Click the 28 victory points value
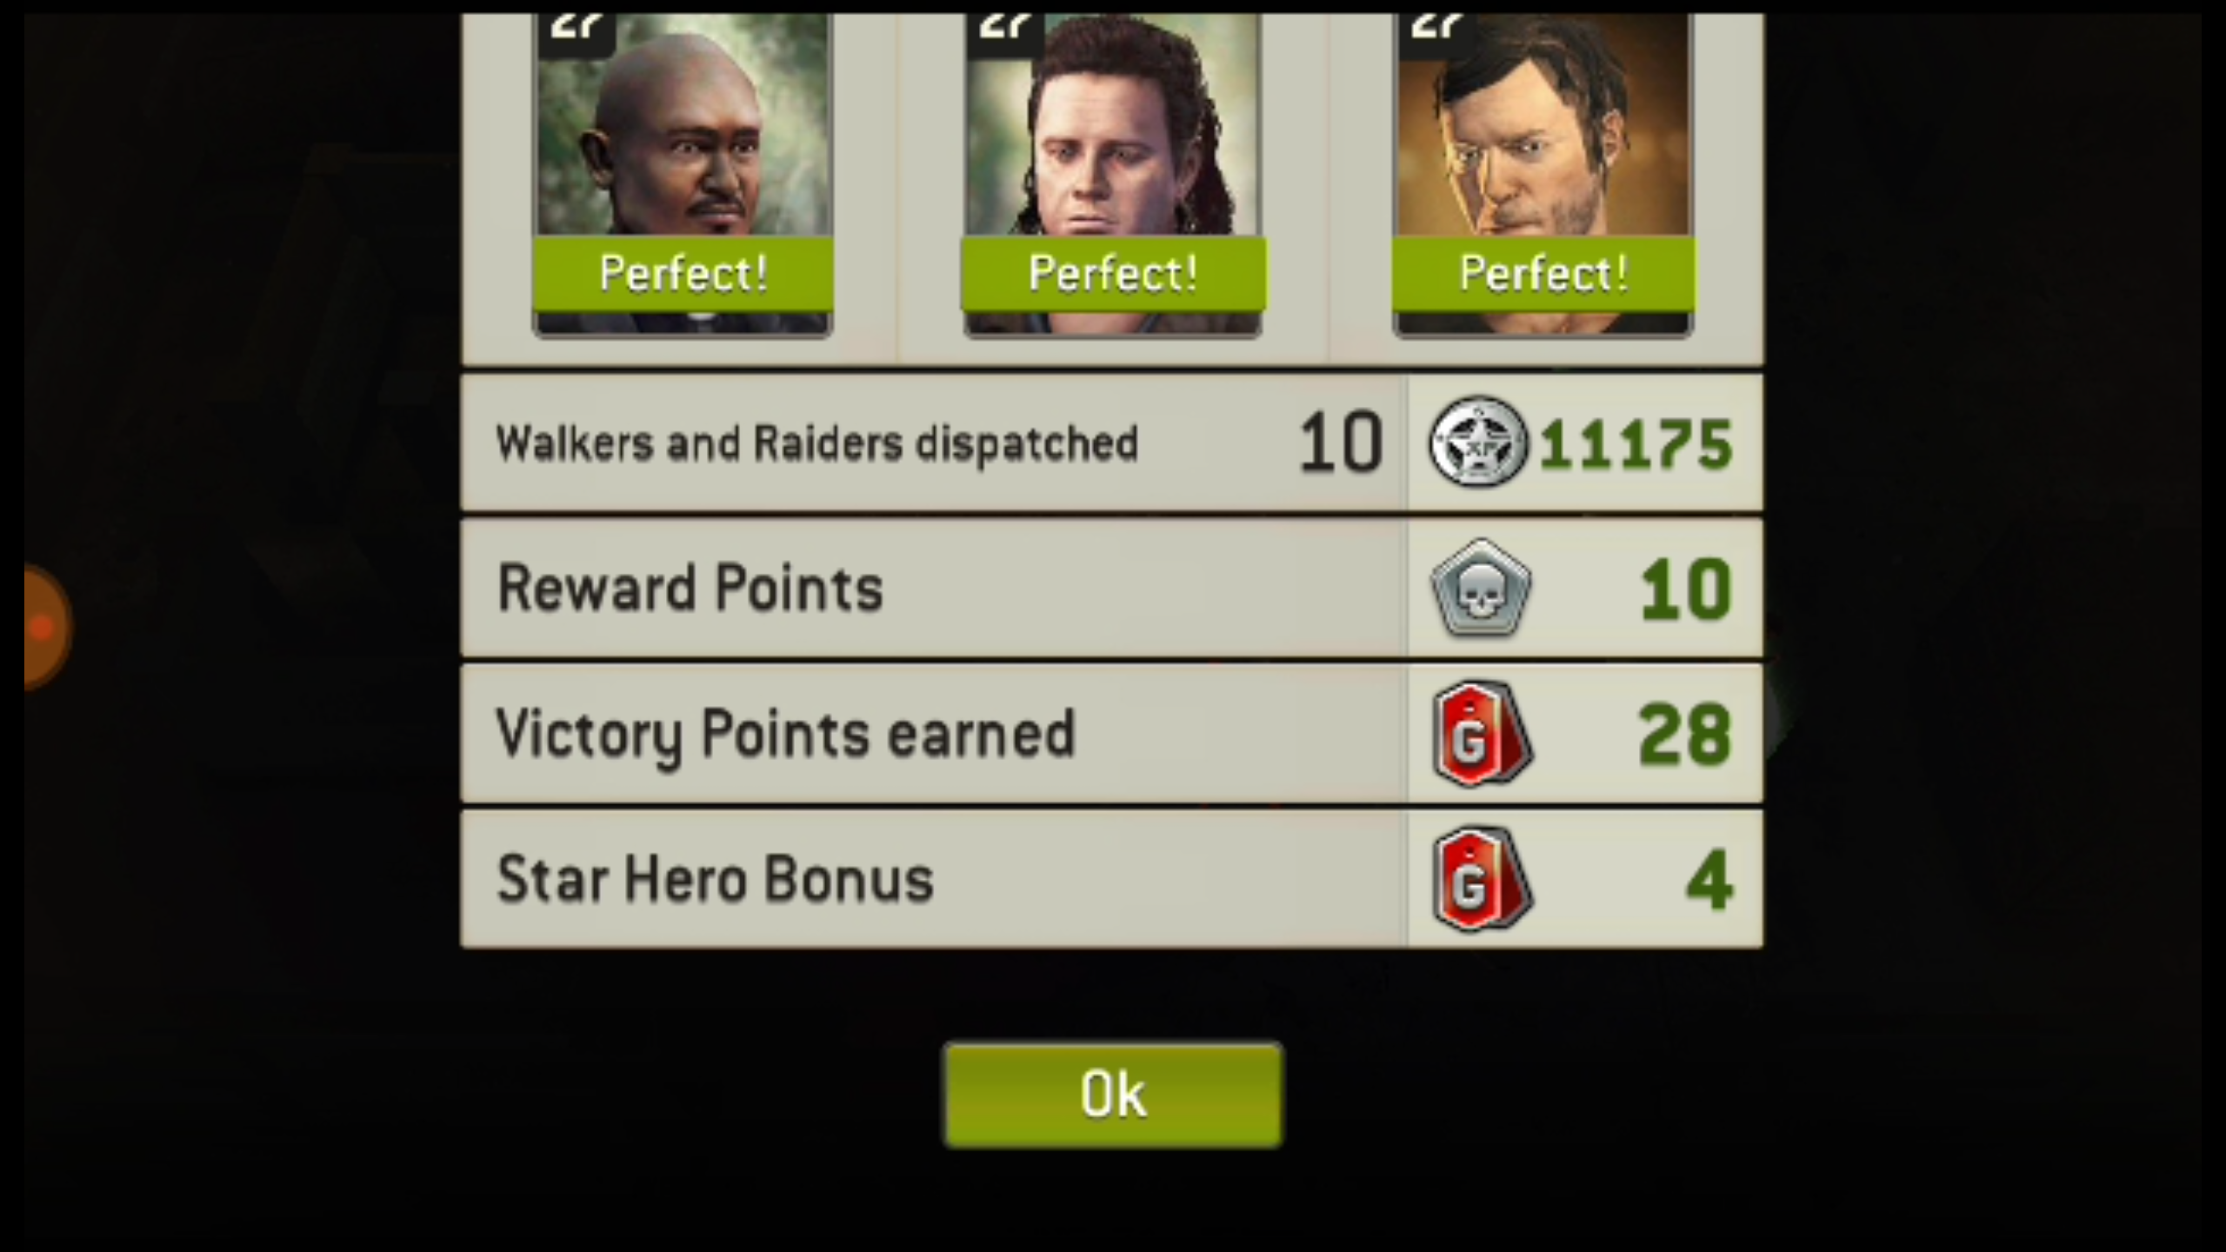 pos(1684,735)
